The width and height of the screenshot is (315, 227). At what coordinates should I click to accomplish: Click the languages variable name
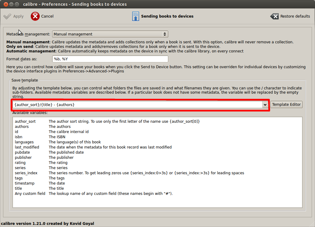coord(24,142)
